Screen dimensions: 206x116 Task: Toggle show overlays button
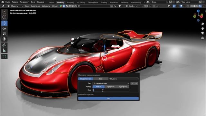click(x=181, y=6)
